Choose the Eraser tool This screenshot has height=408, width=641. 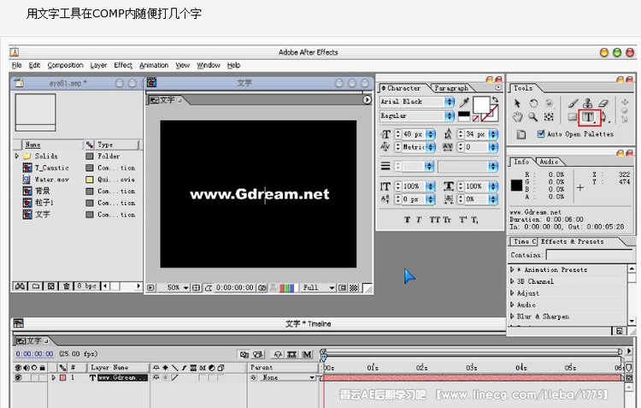tap(603, 103)
